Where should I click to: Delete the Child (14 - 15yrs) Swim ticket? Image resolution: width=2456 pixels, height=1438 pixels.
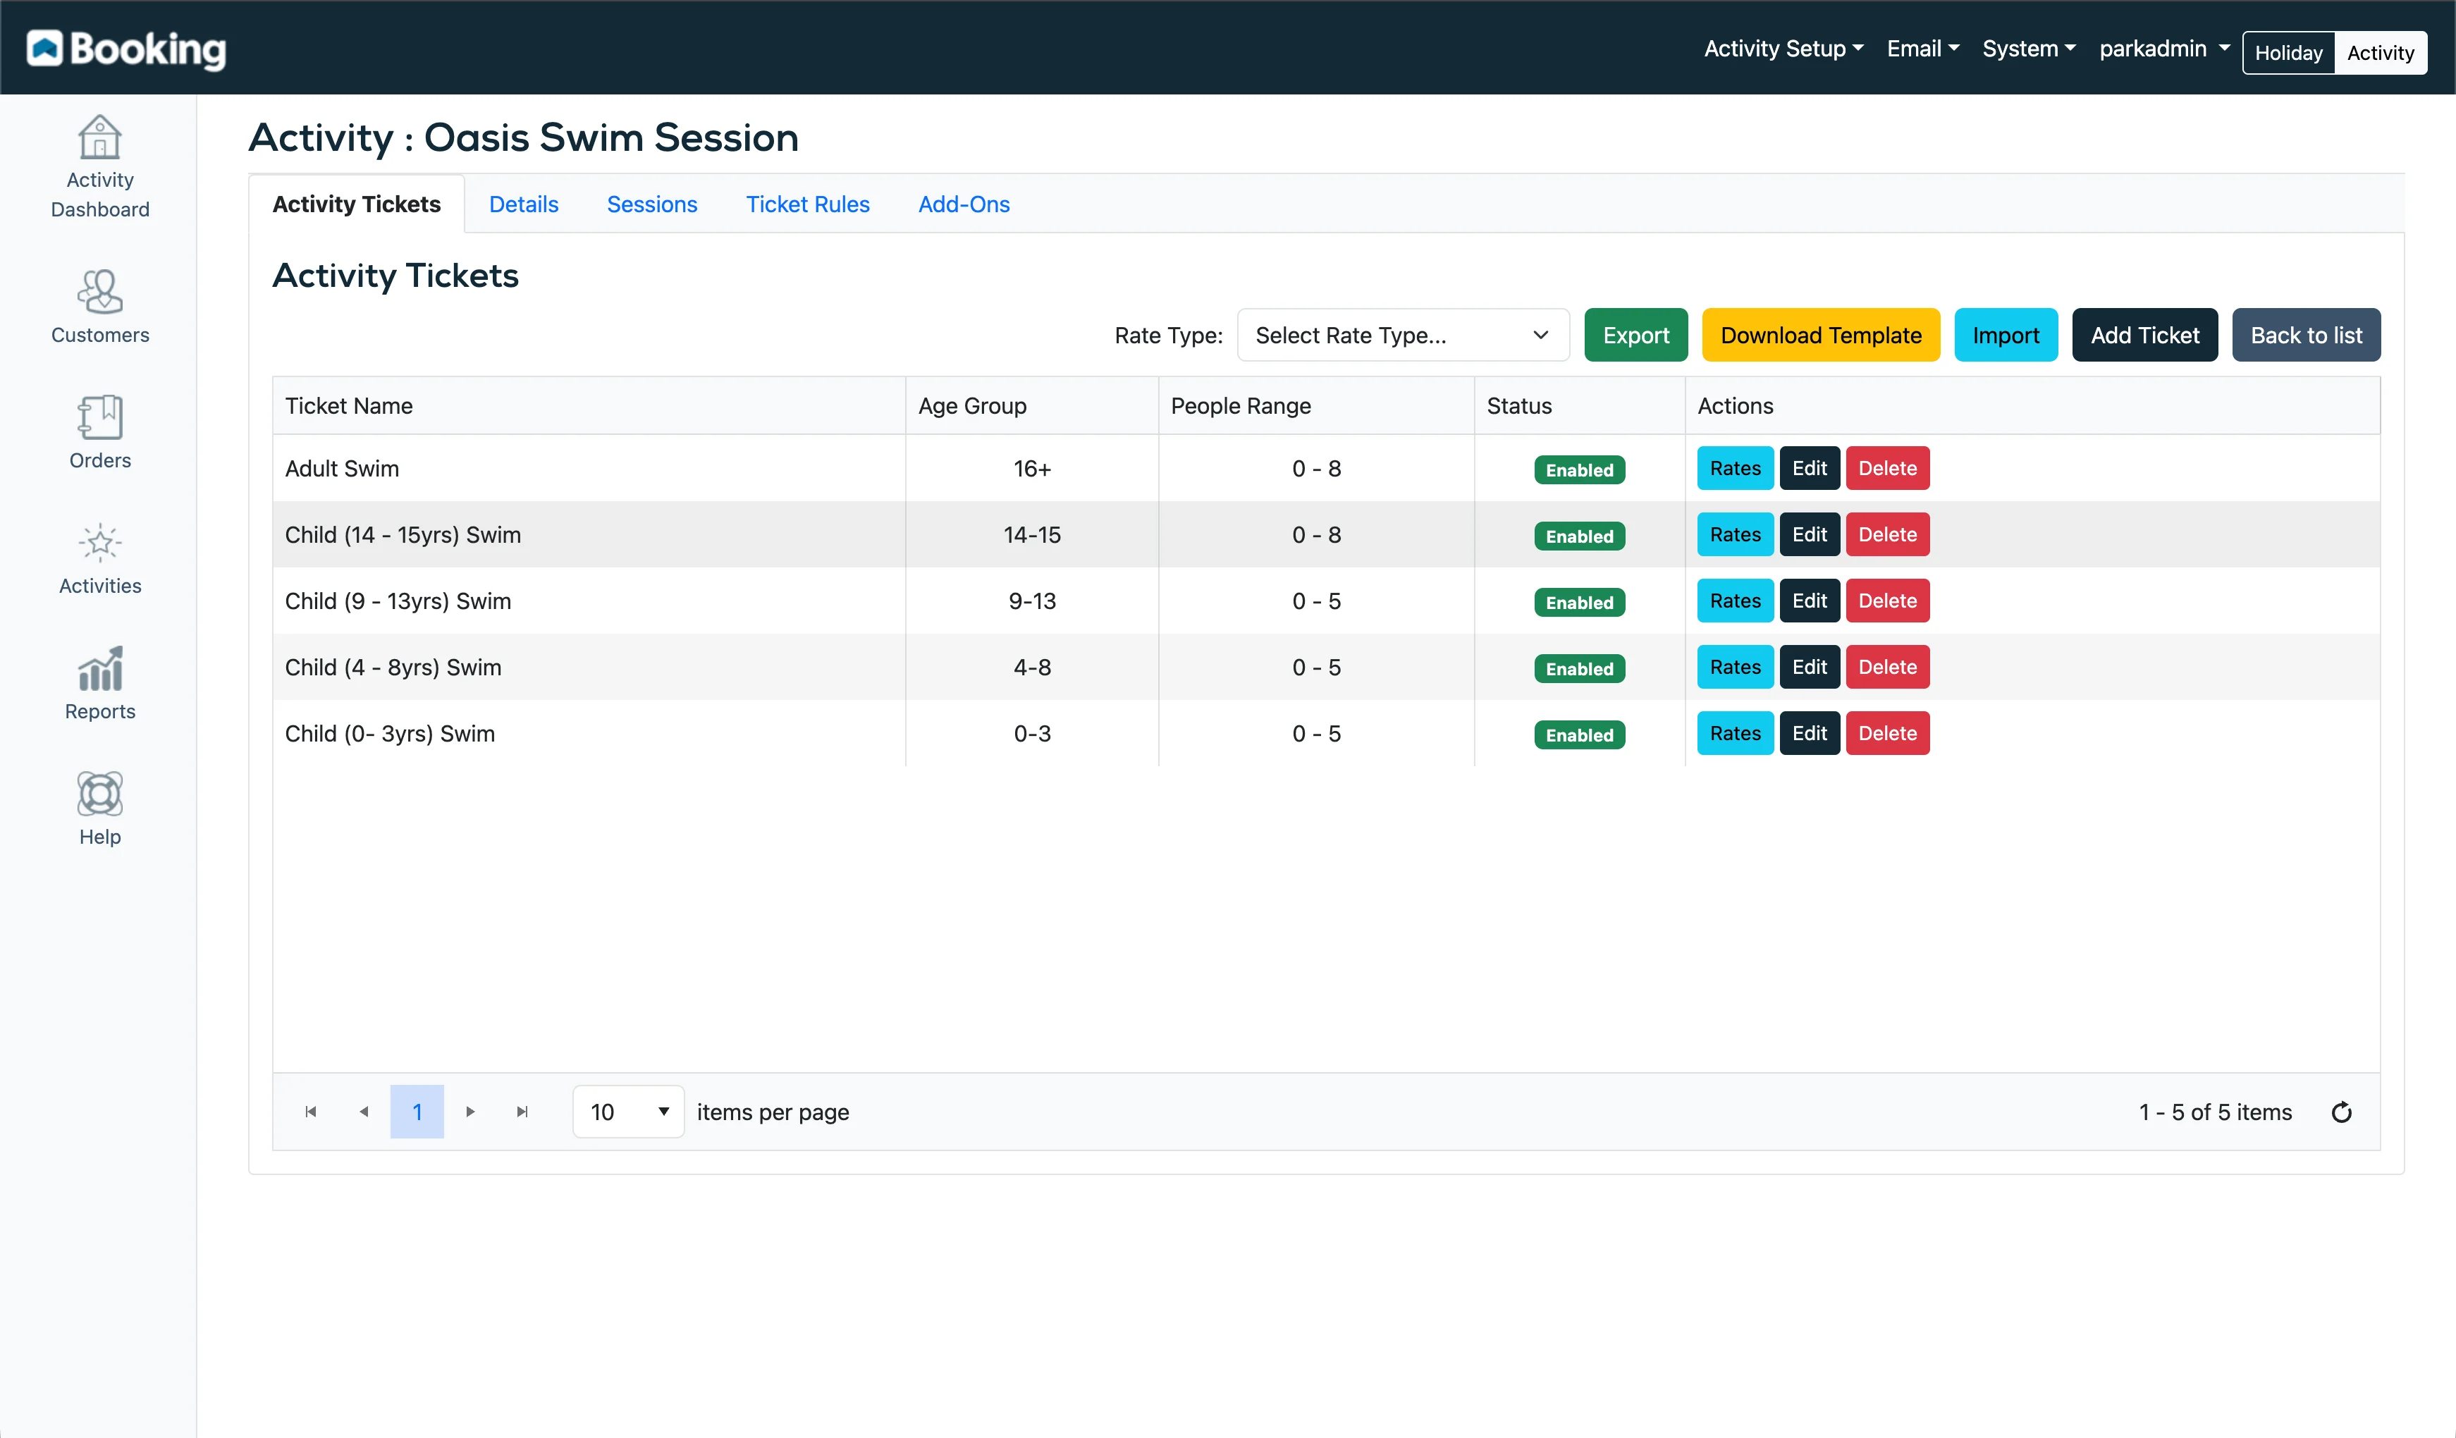[x=1887, y=535]
